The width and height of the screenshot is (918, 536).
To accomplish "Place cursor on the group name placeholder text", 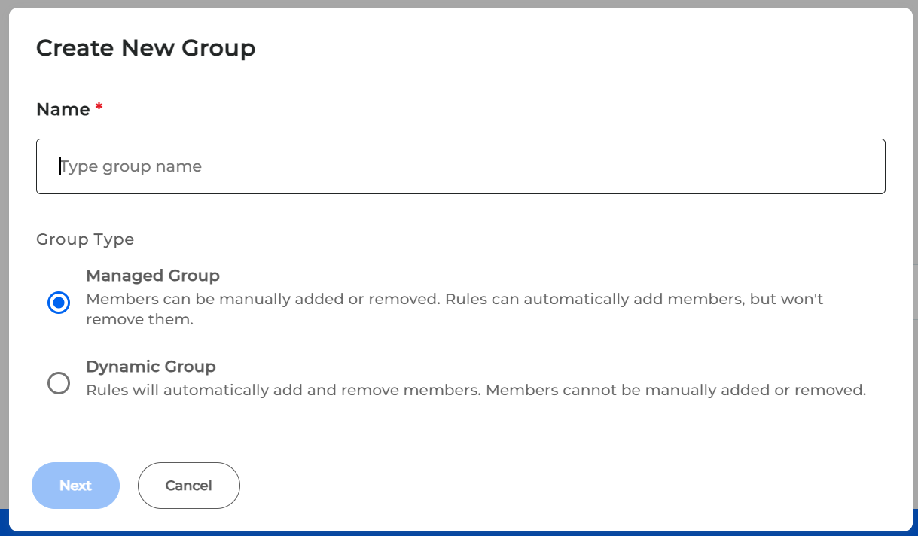I will click(132, 166).
